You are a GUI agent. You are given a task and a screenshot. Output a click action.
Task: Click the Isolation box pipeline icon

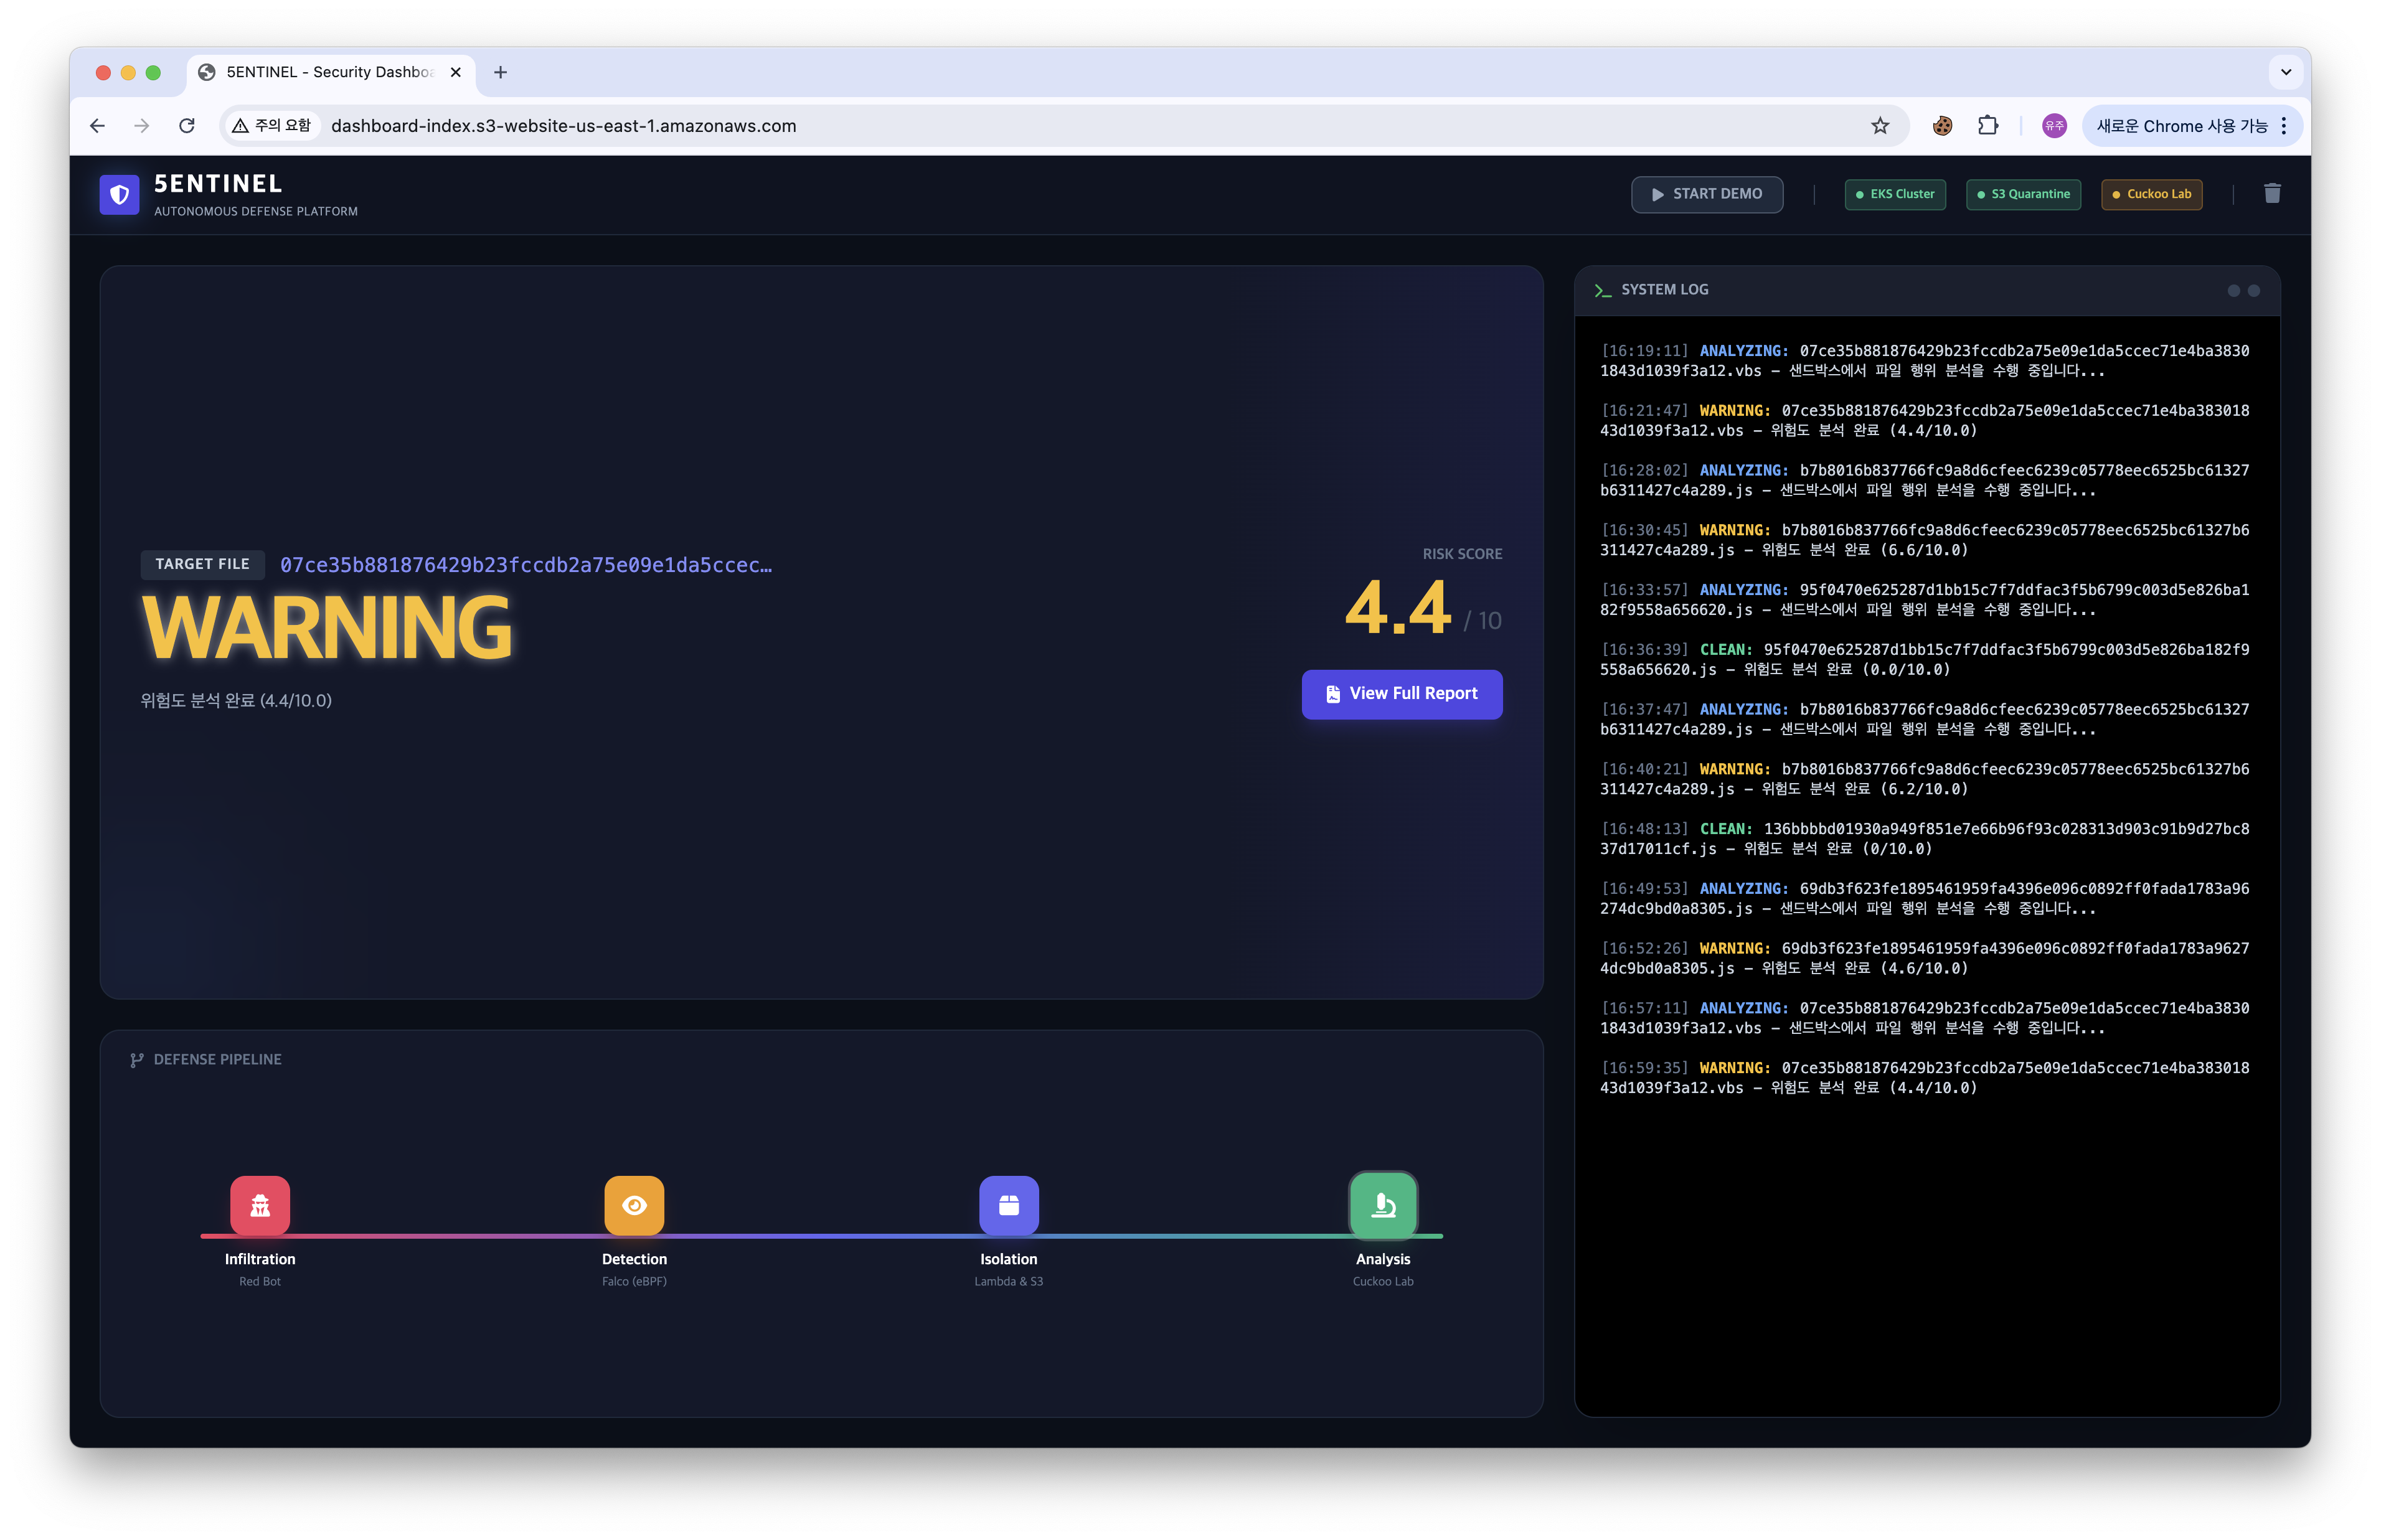pyautogui.click(x=1008, y=1205)
